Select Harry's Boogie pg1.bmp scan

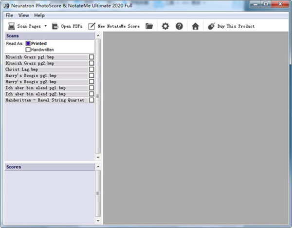tap(46, 75)
